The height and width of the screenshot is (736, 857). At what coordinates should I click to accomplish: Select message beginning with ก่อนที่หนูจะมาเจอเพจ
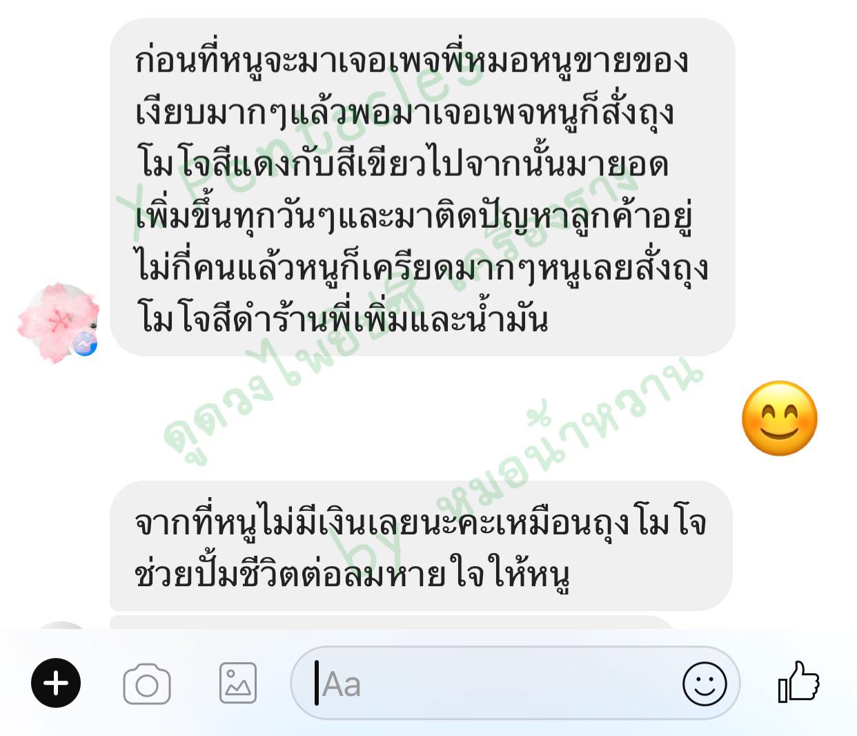(422, 187)
